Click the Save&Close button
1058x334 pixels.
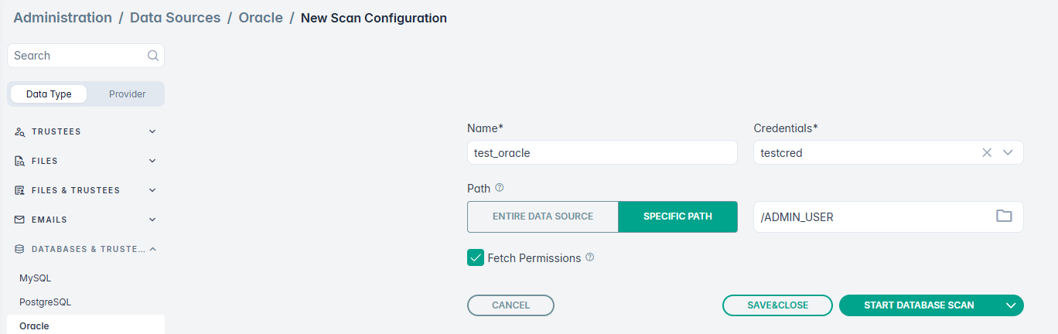777,305
